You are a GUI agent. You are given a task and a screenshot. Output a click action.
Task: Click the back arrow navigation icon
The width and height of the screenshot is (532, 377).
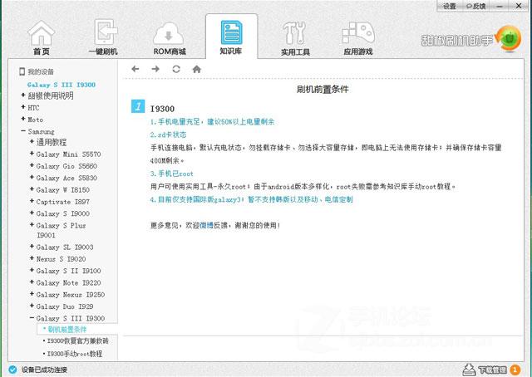click(135, 69)
